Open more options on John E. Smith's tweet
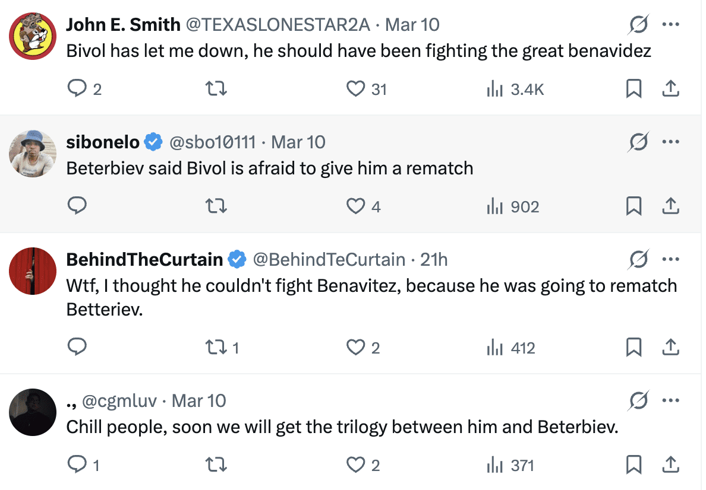This screenshot has width=706, height=490. coord(670,25)
